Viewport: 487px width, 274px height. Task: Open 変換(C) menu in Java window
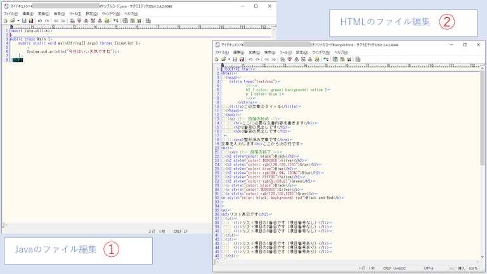click(44, 14)
